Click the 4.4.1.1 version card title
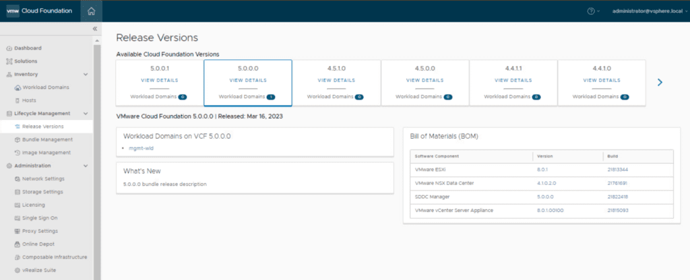The height and width of the screenshot is (280, 690). coord(513,69)
